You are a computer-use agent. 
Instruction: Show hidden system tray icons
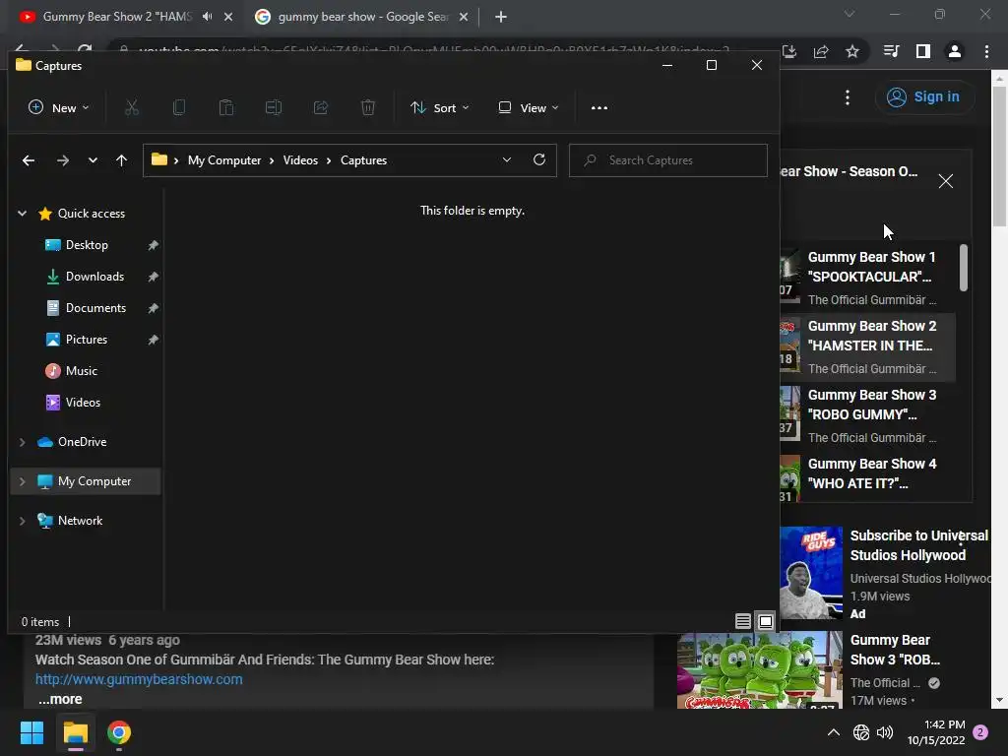(x=833, y=732)
